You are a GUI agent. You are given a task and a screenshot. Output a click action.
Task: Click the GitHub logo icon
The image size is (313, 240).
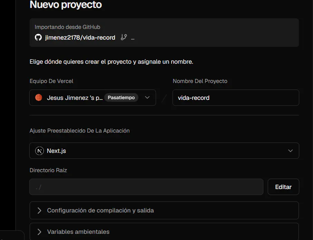(38, 37)
